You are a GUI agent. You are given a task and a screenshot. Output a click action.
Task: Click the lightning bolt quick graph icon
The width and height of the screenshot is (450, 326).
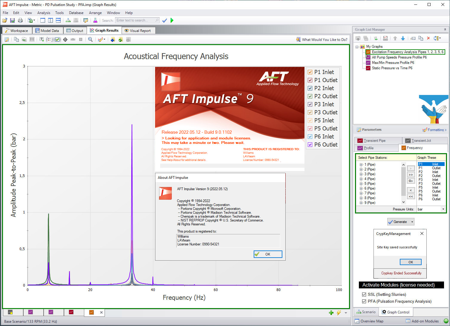coord(339,313)
